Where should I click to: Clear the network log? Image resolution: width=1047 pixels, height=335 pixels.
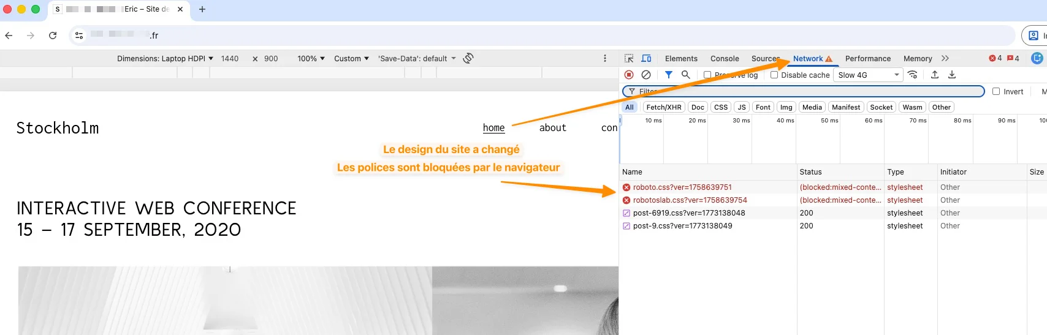646,75
